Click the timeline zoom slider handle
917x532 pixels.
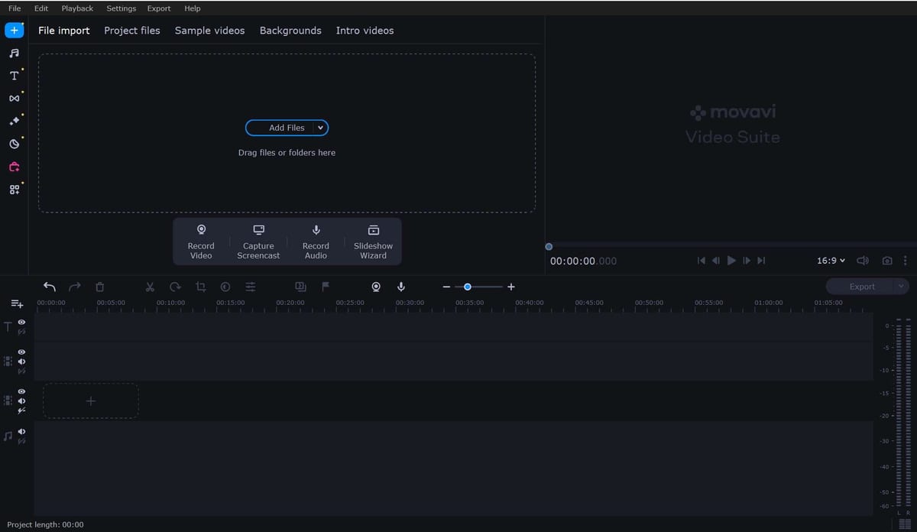tap(468, 287)
